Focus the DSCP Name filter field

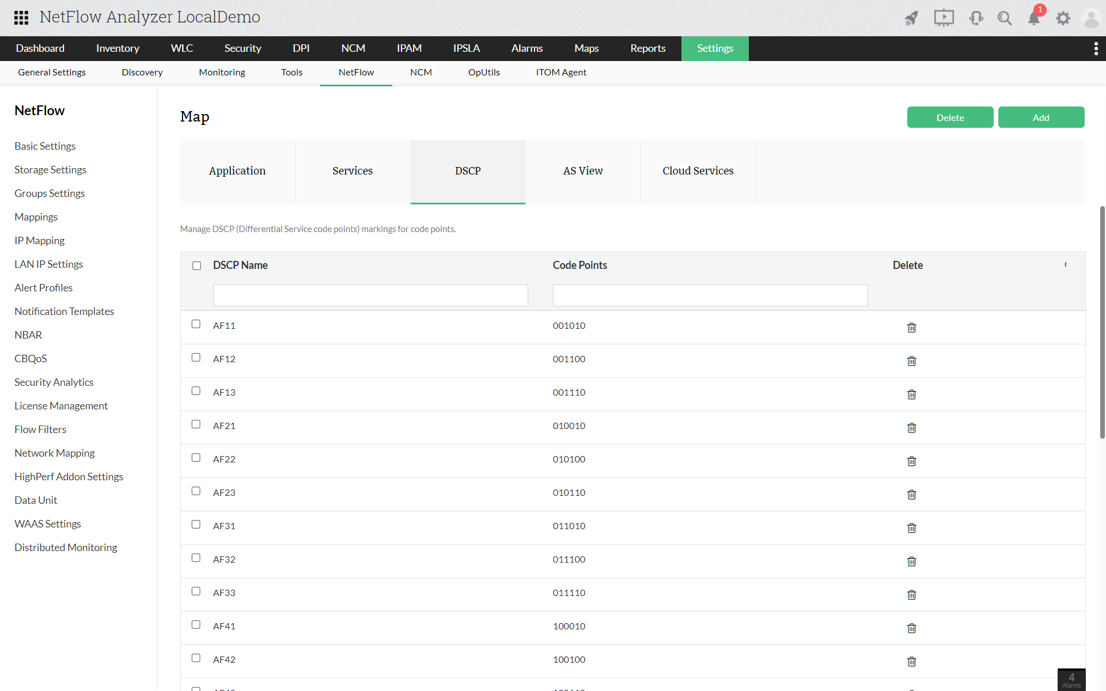370,295
